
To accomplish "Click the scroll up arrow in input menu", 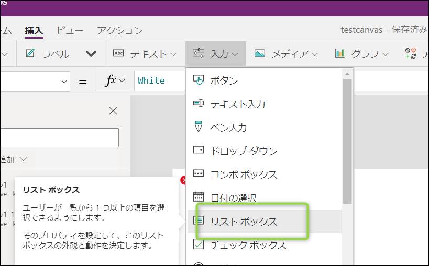I will click(x=347, y=74).
